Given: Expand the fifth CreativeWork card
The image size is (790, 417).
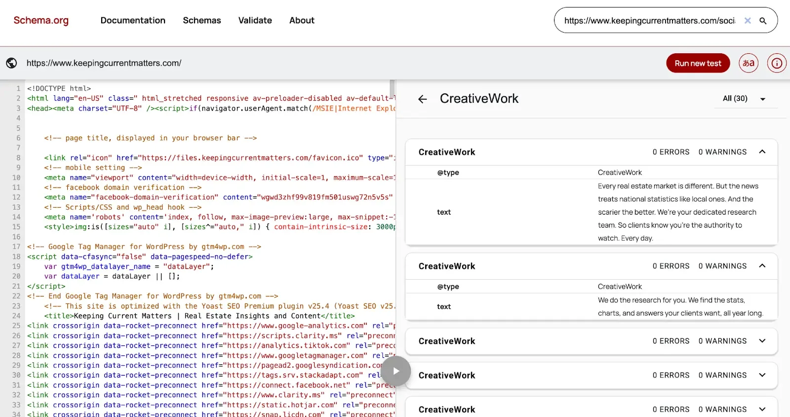Looking at the screenshot, I should [x=762, y=409].
